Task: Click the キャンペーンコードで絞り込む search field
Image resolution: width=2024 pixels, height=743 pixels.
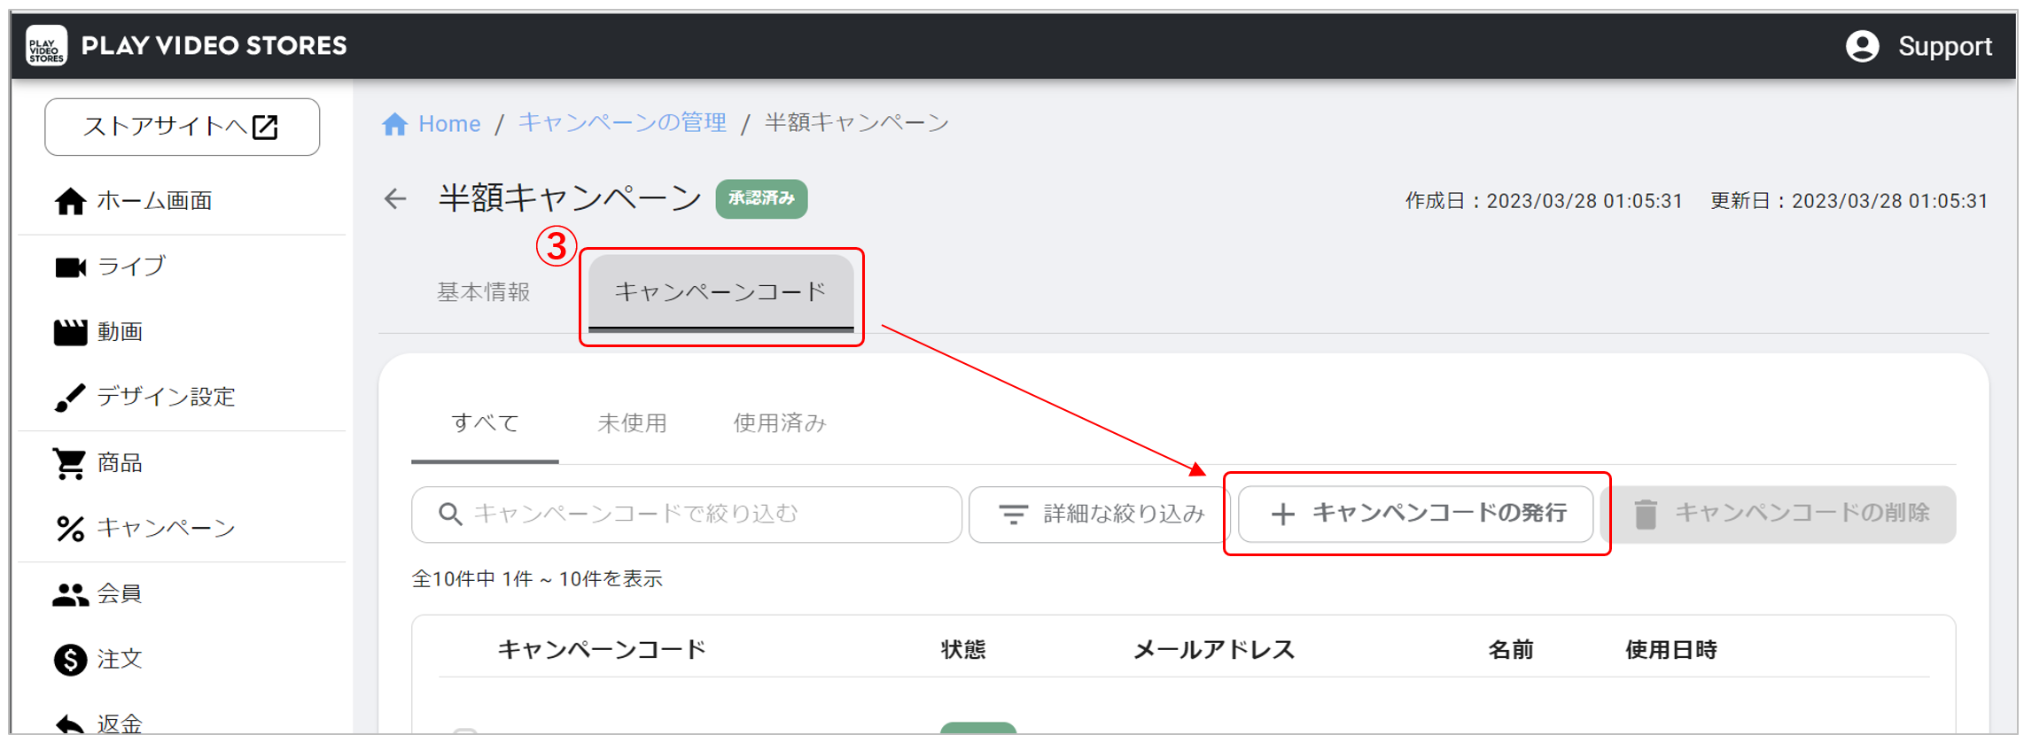Action: click(x=687, y=515)
